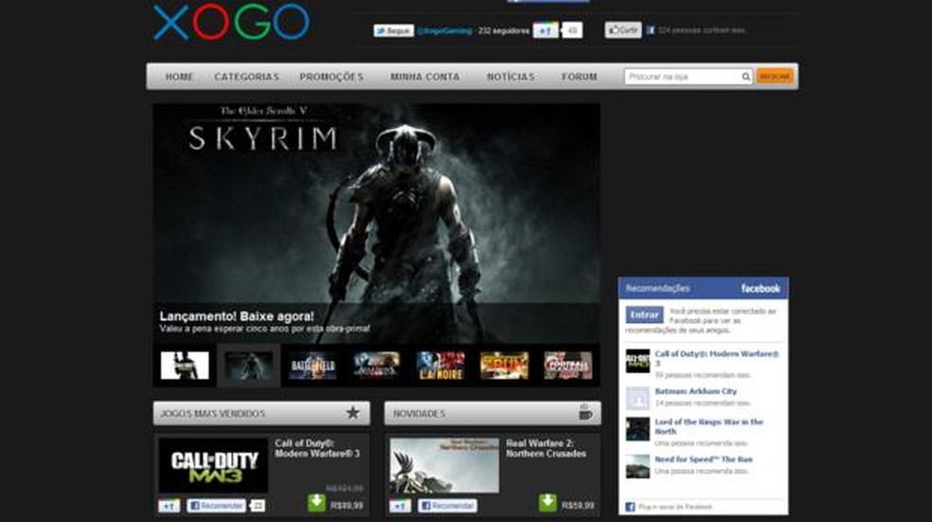Open the CATEGORIAS menu
This screenshot has width=932, height=522.
coord(246,77)
